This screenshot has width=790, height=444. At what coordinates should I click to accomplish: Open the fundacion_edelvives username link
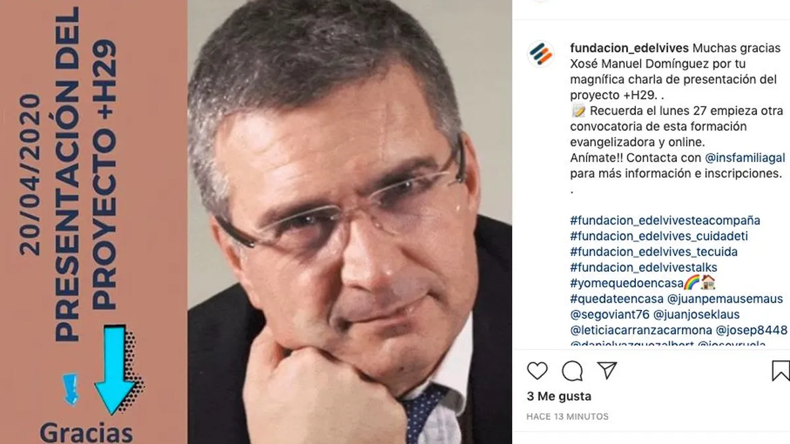(629, 48)
